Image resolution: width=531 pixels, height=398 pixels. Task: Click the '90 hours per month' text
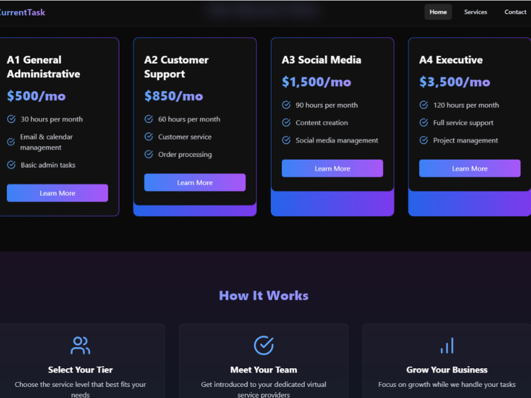327,105
